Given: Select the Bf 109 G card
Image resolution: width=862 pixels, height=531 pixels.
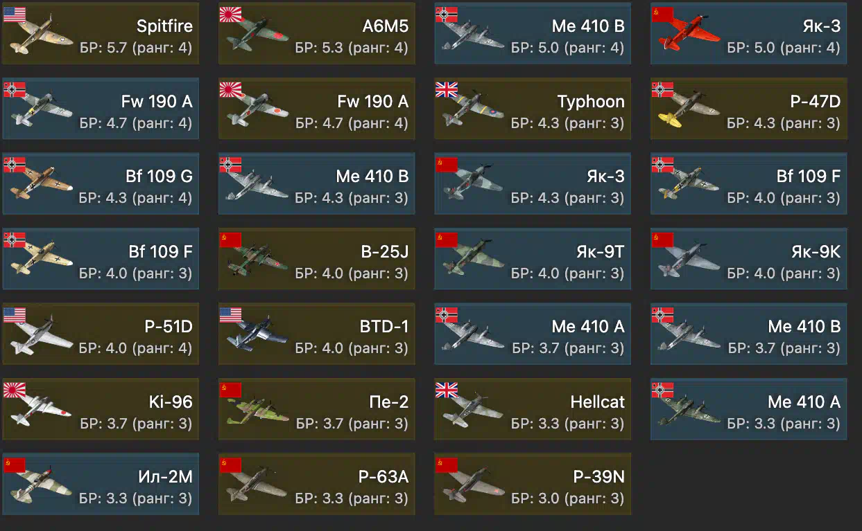Looking at the screenshot, I should (101, 184).
